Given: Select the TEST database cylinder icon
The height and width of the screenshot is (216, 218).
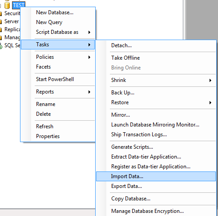Looking at the screenshot, I should click(x=7, y=5).
